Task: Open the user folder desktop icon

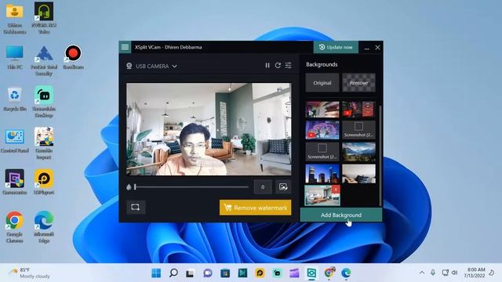Action: click(14, 18)
